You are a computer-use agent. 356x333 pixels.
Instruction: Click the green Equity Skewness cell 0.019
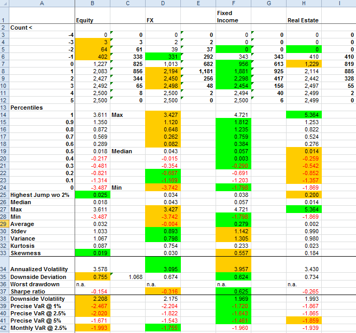click(92, 253)
